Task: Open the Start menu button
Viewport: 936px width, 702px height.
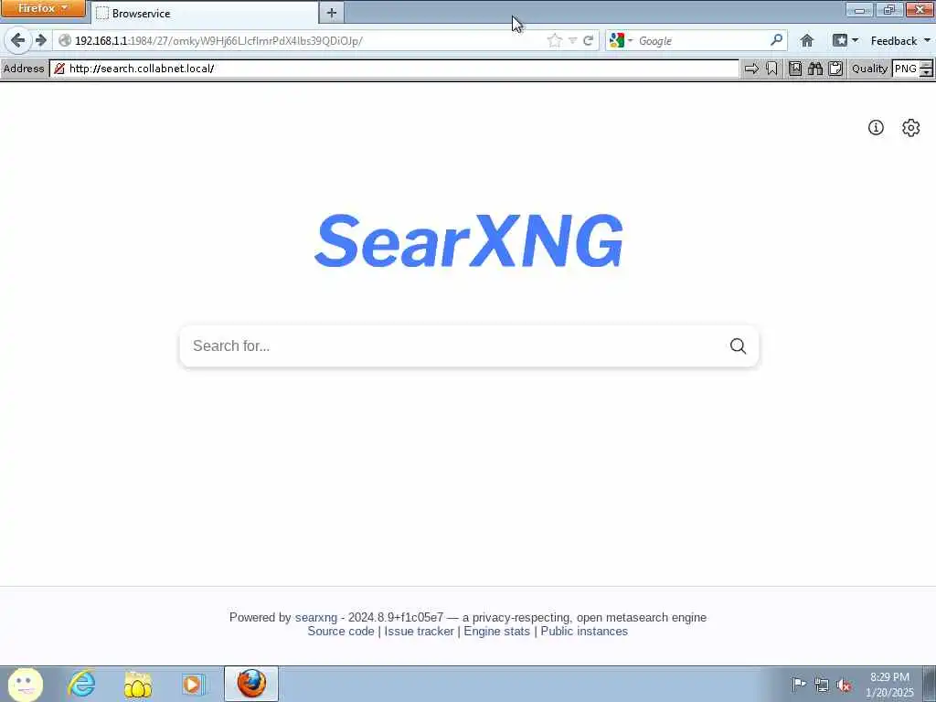Action: click(x=25, y=685)
